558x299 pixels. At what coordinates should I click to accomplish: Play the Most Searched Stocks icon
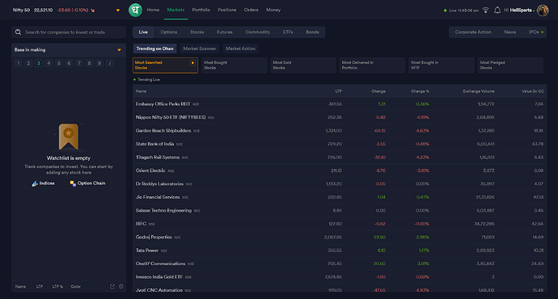tap(192, 63)
